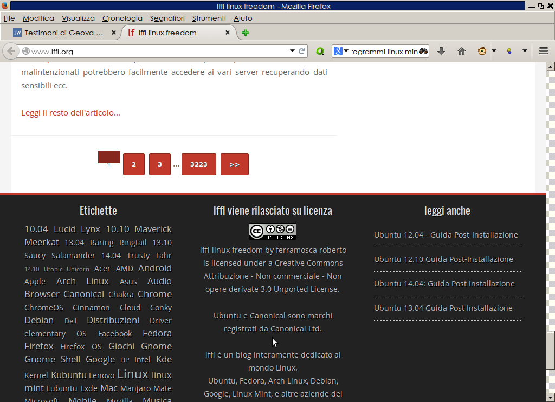Screen dimensions: 555x402
Task: Open 'Ubuntu 12.04 - Guida Post-Installazione' link
Action: pyautogui.click(x=446, y=235)
